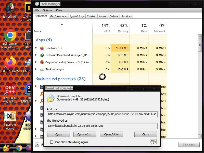Image resolution: width=204 pixels, height=153 pixels.
Task: Click the Peggle World of Warcraft icon
Action: pos(42,62)
